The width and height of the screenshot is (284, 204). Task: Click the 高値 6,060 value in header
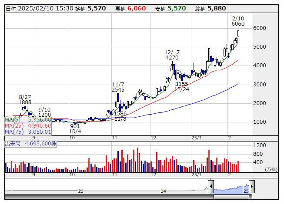(130, 9)
